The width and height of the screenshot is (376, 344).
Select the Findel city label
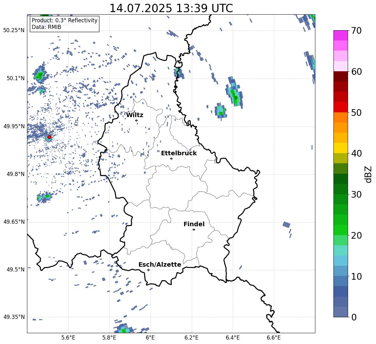pos(194,224)
